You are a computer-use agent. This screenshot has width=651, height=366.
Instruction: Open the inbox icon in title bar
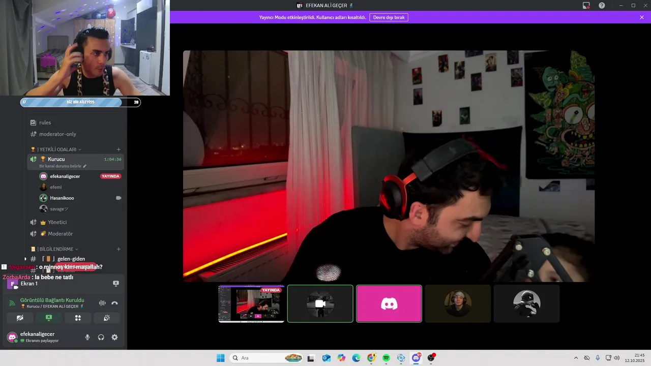pyautogui.click(x=586, y=6)
